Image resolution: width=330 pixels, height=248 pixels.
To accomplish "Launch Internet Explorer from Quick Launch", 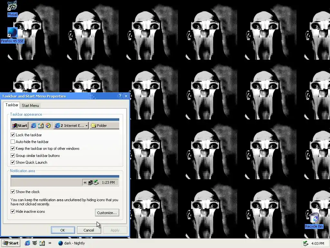I will (27, 243).
